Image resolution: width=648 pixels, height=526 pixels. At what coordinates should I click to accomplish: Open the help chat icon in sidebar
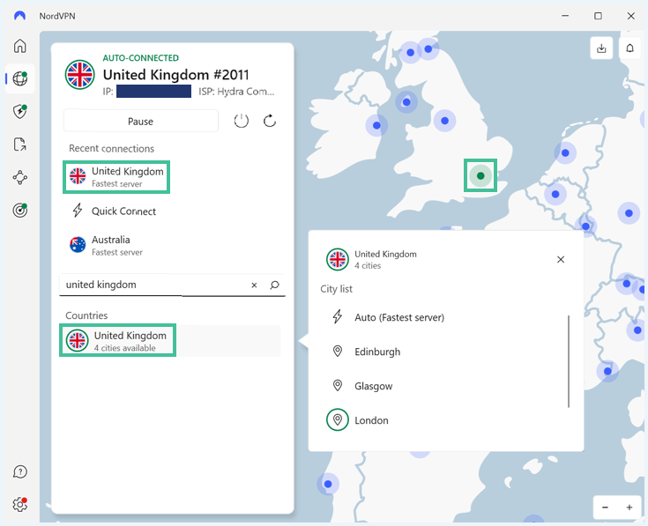[19, 471]
